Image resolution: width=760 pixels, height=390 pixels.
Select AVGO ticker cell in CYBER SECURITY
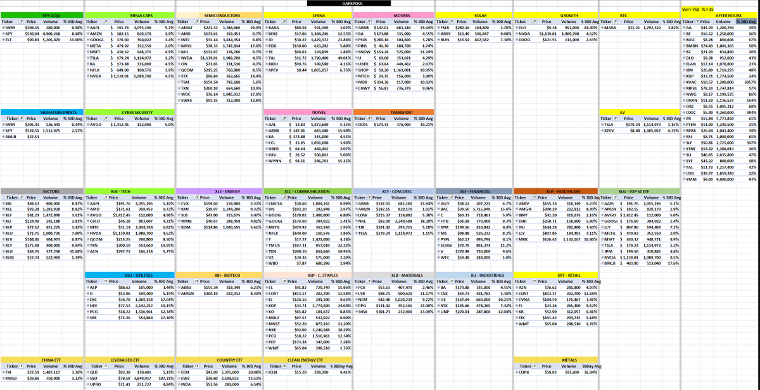click(x=98, y=124)
